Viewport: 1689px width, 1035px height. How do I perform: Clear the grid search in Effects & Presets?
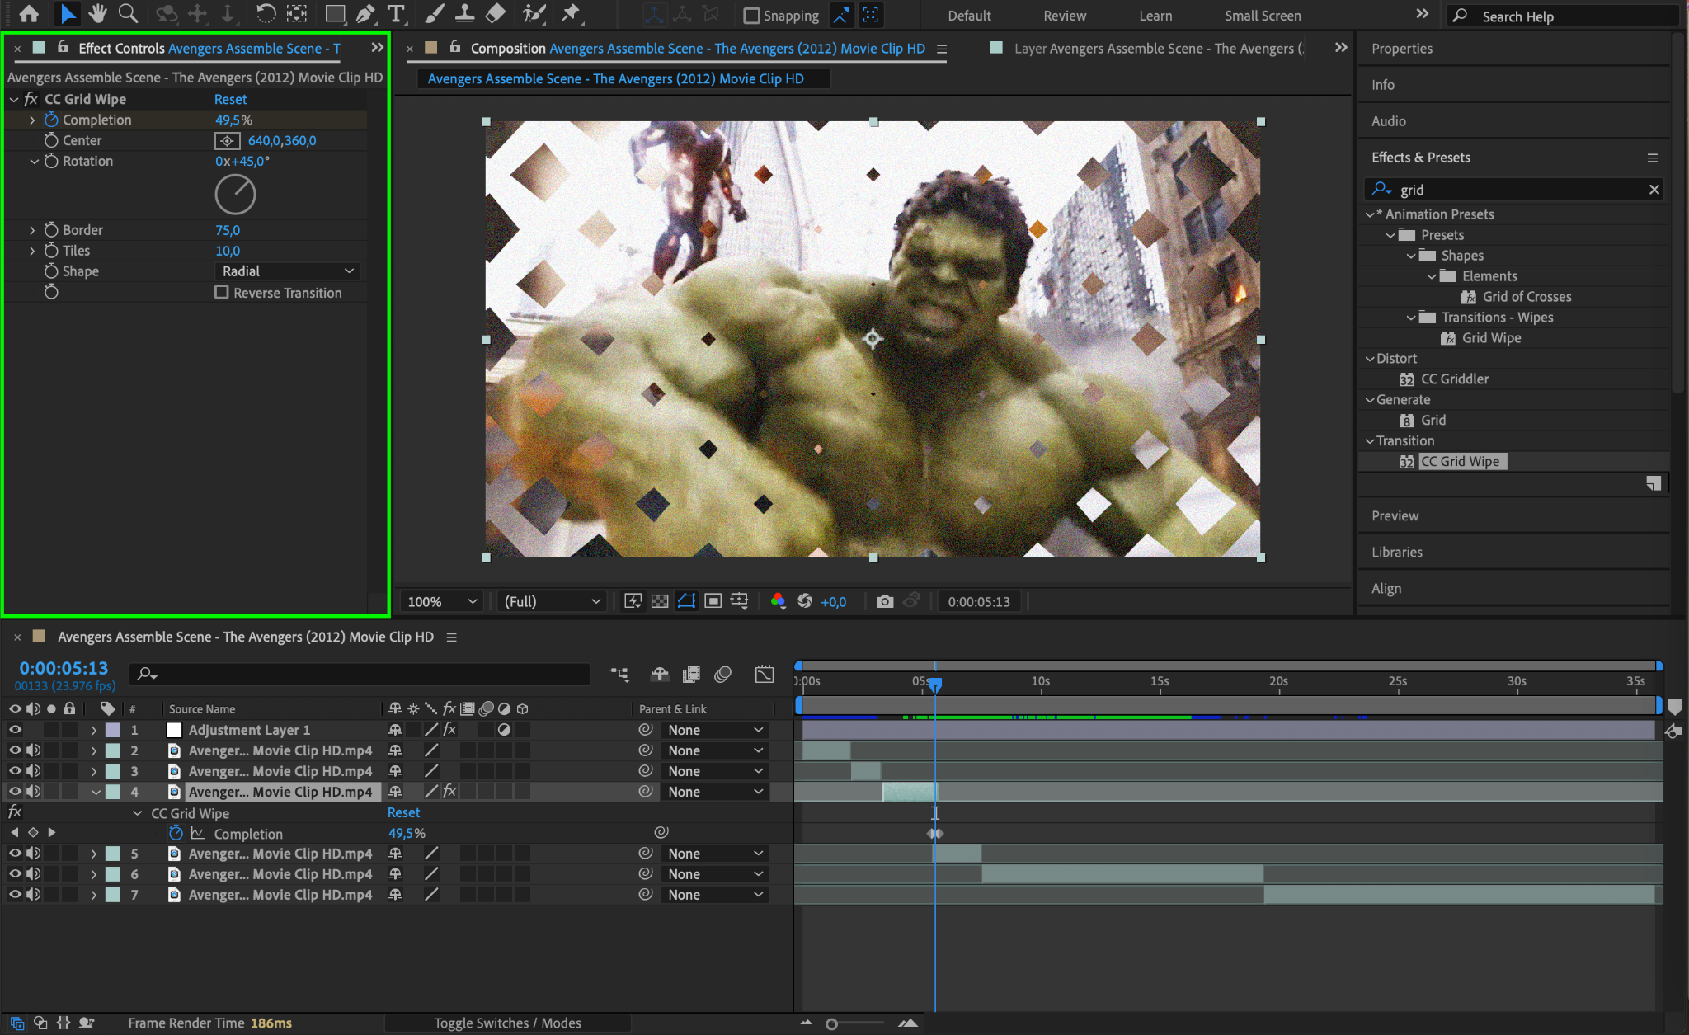pos(1654,190)
